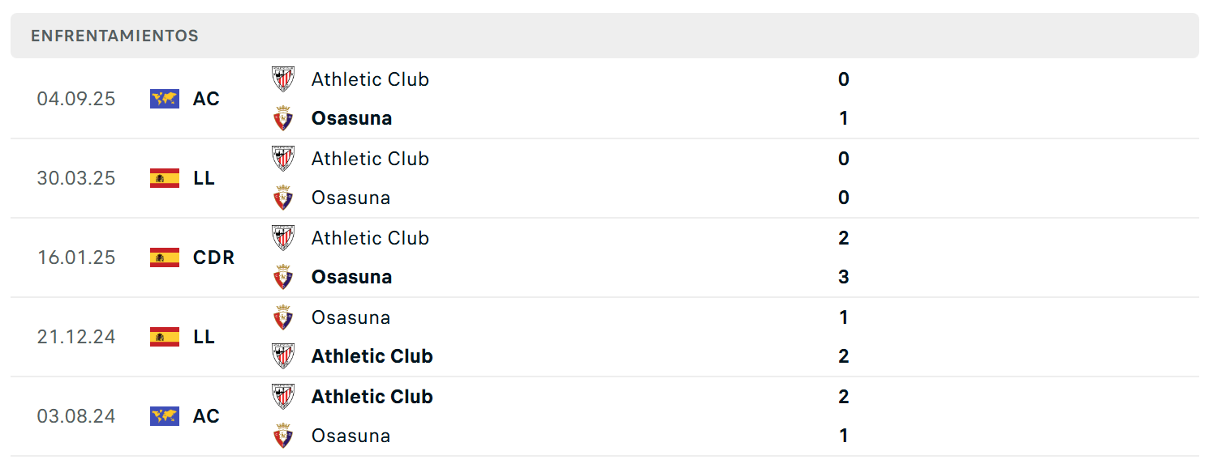Click the Osasuna crest in the 16.01.25 match
This screenshot has height=468, width=1213.
(283, 277)
